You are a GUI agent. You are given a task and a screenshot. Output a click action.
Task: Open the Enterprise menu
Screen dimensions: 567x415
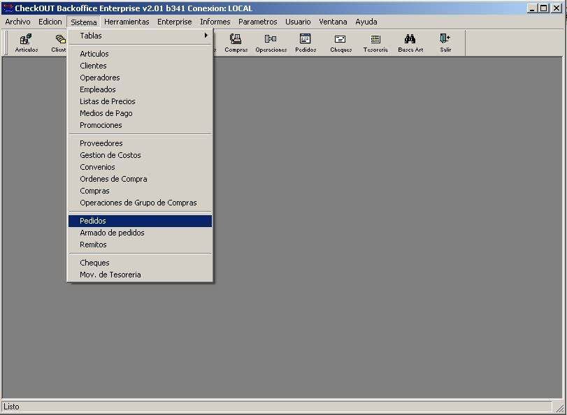point(174,22)
